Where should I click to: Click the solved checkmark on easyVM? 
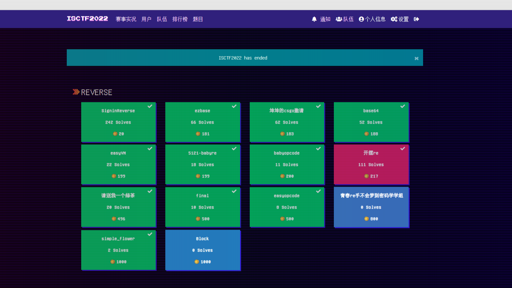point(150,148)
